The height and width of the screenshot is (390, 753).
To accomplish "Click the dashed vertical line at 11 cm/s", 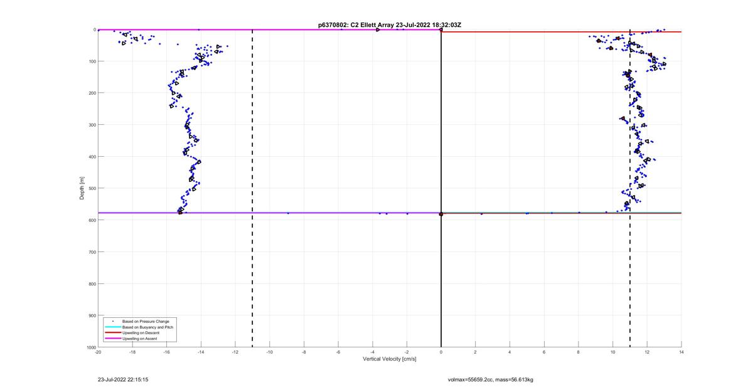I will tap(630, 188).
